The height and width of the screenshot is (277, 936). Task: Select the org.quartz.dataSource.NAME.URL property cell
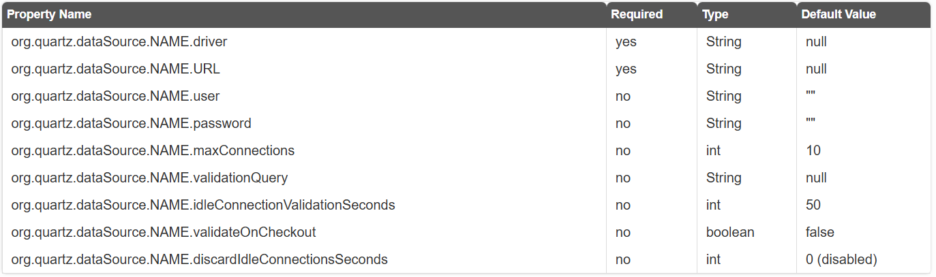coord(304,69)
